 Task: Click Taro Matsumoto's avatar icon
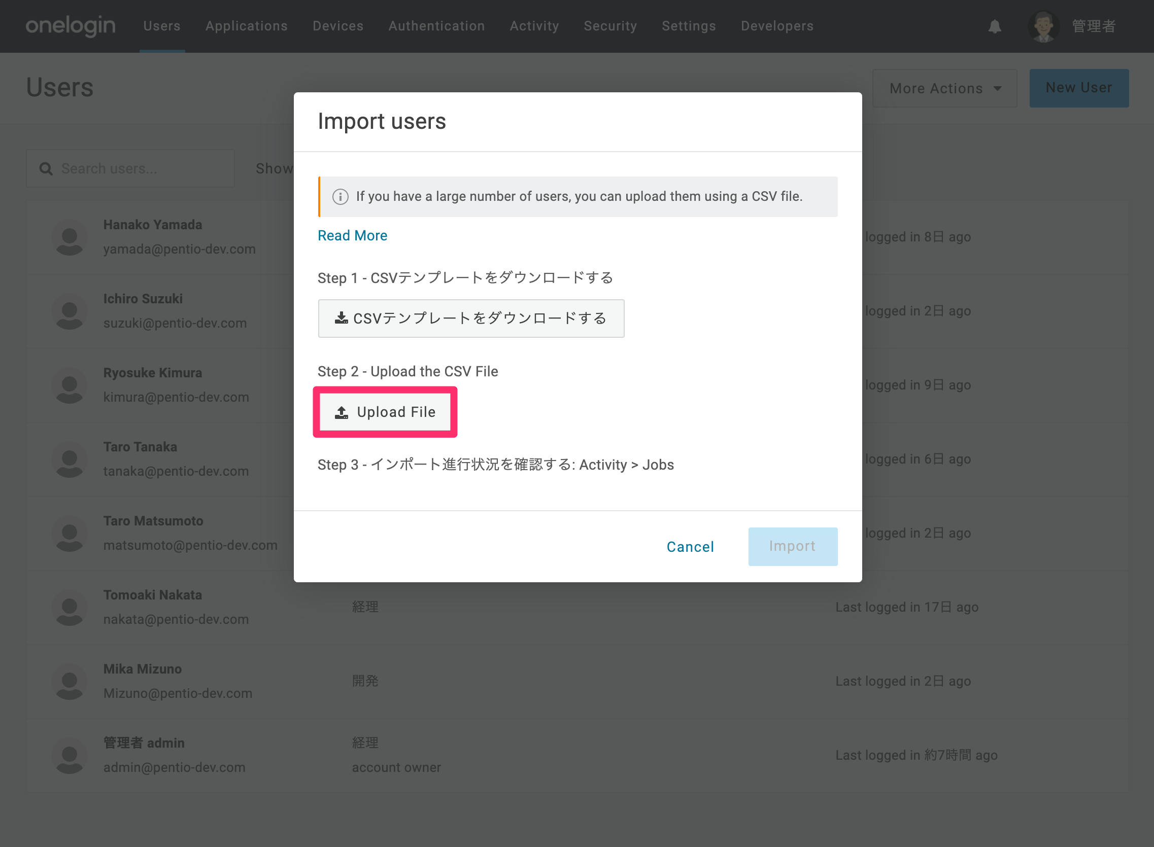(x=69, y=533)
